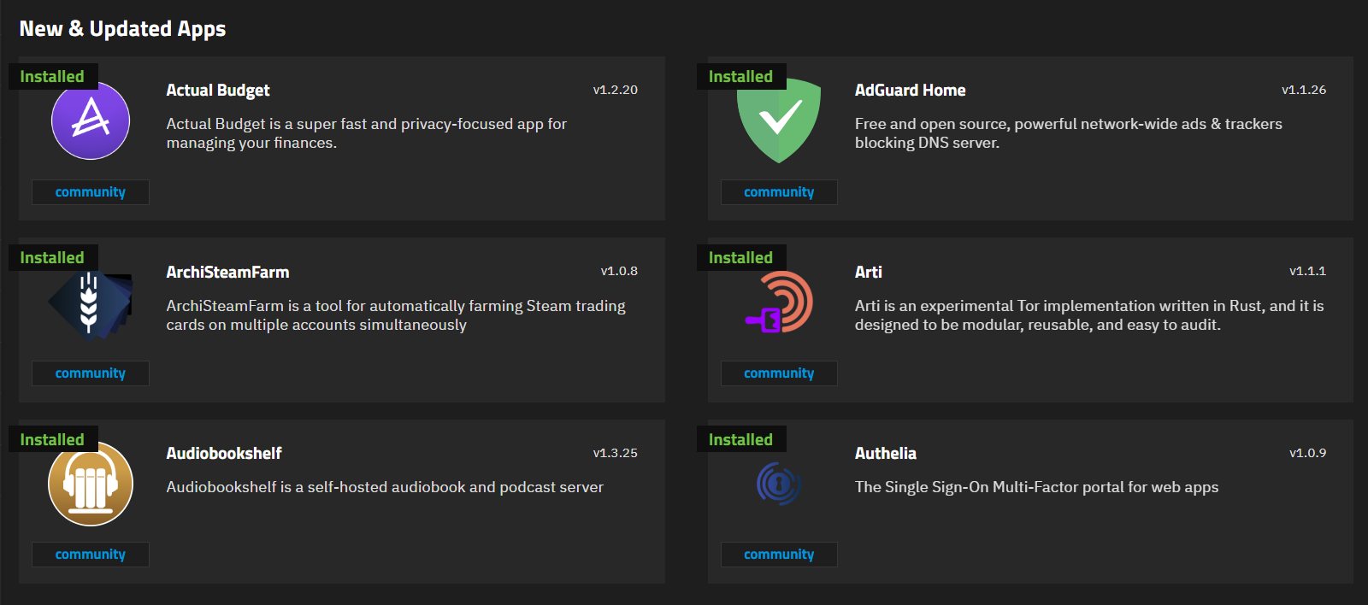Open the Authelia app title
Image resolution: width=1368 pixels, height=605 pixels.
click(886, 454)
